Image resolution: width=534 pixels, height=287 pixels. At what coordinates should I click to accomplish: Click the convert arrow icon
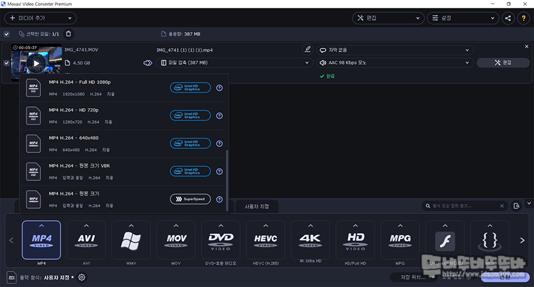pyautogui.click(x=148, y=63)
